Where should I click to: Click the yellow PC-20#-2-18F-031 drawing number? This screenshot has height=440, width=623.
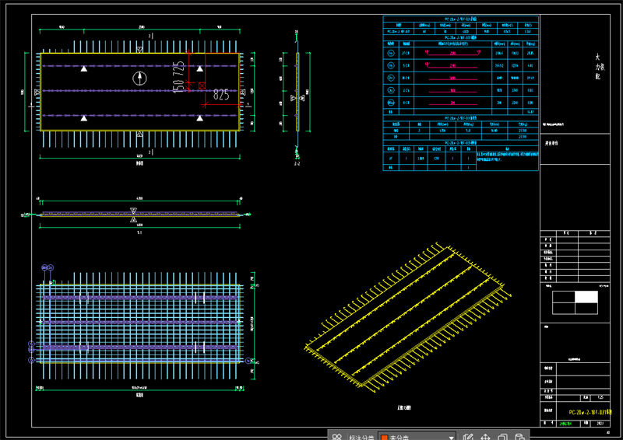point(590,412)
